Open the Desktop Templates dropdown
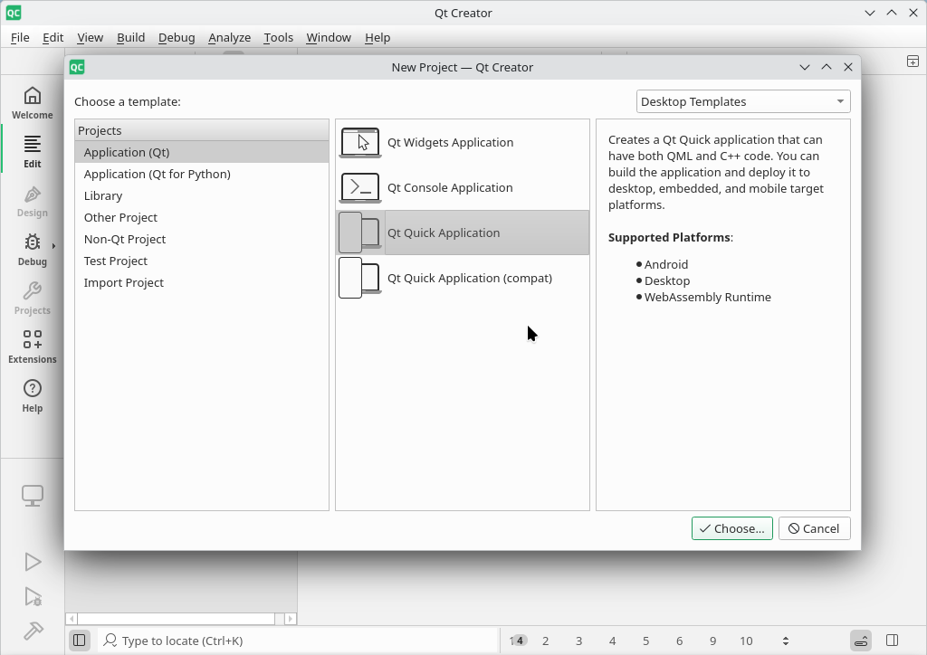 [x=743, y=101]
